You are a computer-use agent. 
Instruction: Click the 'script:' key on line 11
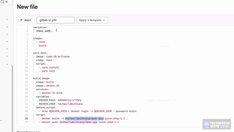click(x=41, y=64)
